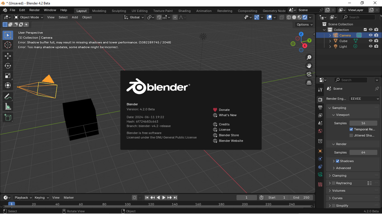Switch to the Modeling workspace tab
The image size is (382, 214).
pyautogui.click(x=99, y=11)
